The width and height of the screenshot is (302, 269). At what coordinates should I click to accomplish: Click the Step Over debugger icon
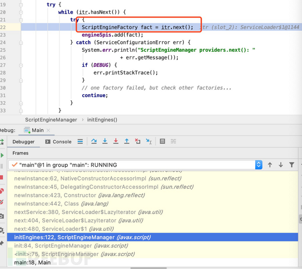[94, 142]
